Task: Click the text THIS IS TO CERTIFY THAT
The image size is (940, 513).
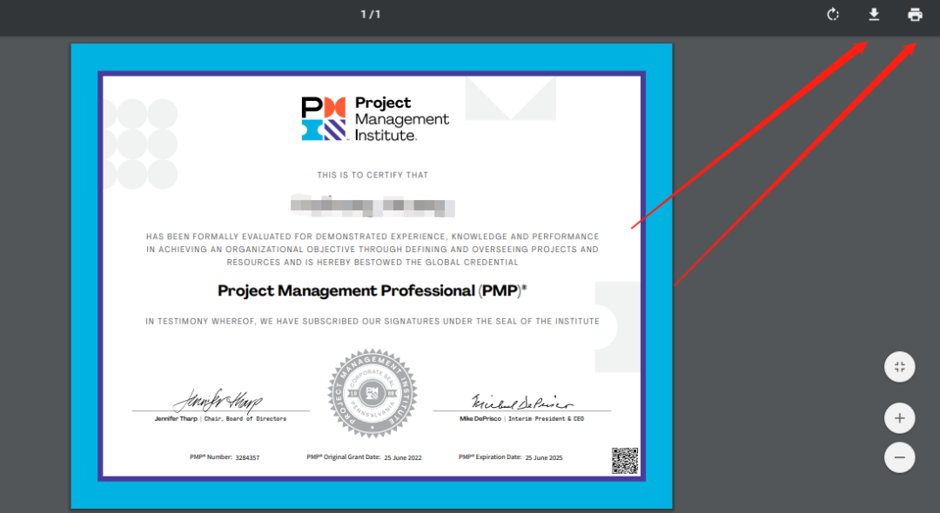Action: click(373, 175)
